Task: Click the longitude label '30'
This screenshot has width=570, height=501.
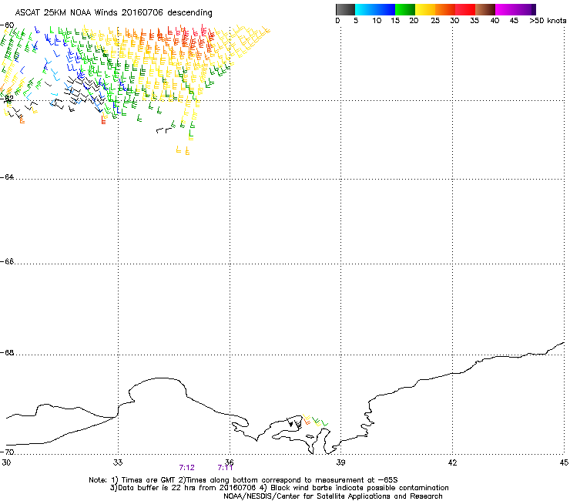Action: [x=6, y=462]
